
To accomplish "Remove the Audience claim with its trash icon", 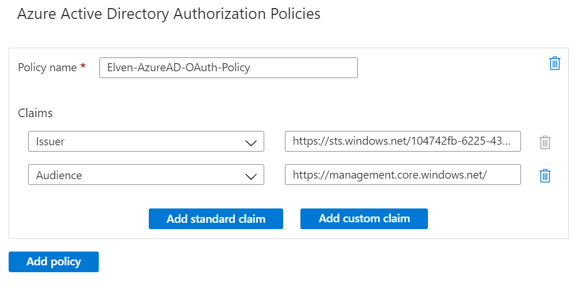I will click(545, 176).
